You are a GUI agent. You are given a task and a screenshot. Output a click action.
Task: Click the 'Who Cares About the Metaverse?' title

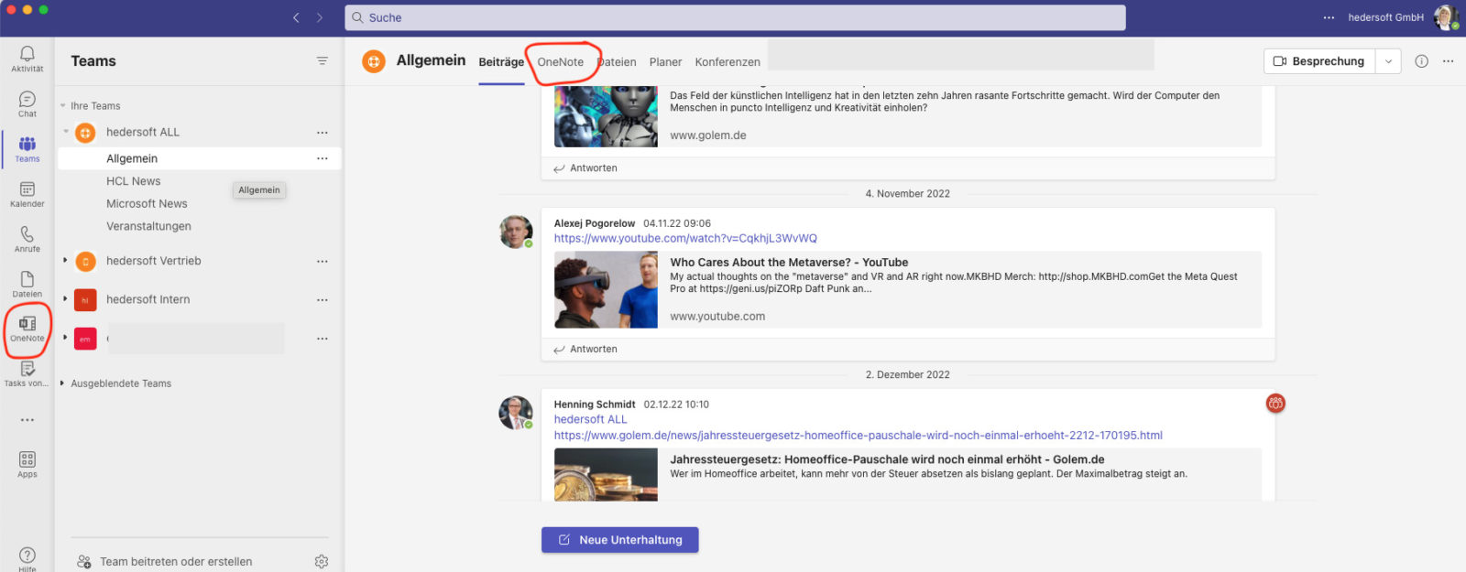click(x=789, y=262)
